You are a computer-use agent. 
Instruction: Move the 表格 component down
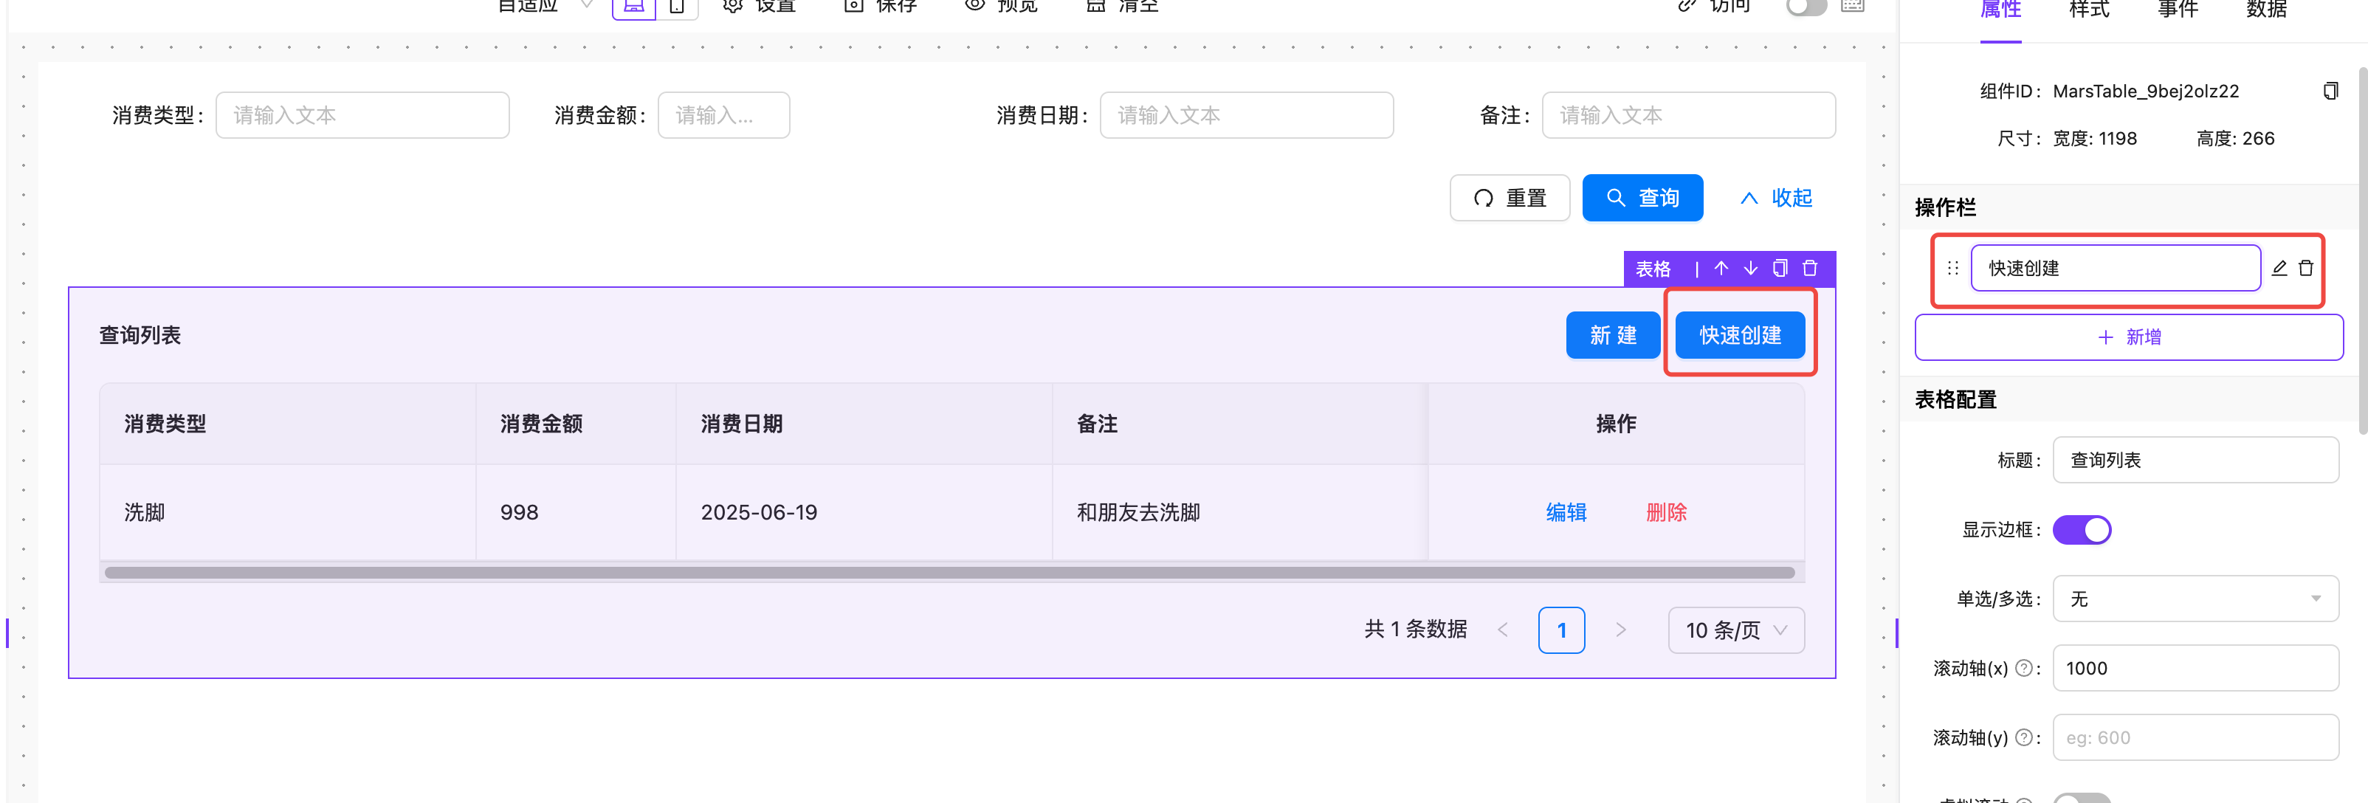pos(1751,268)
